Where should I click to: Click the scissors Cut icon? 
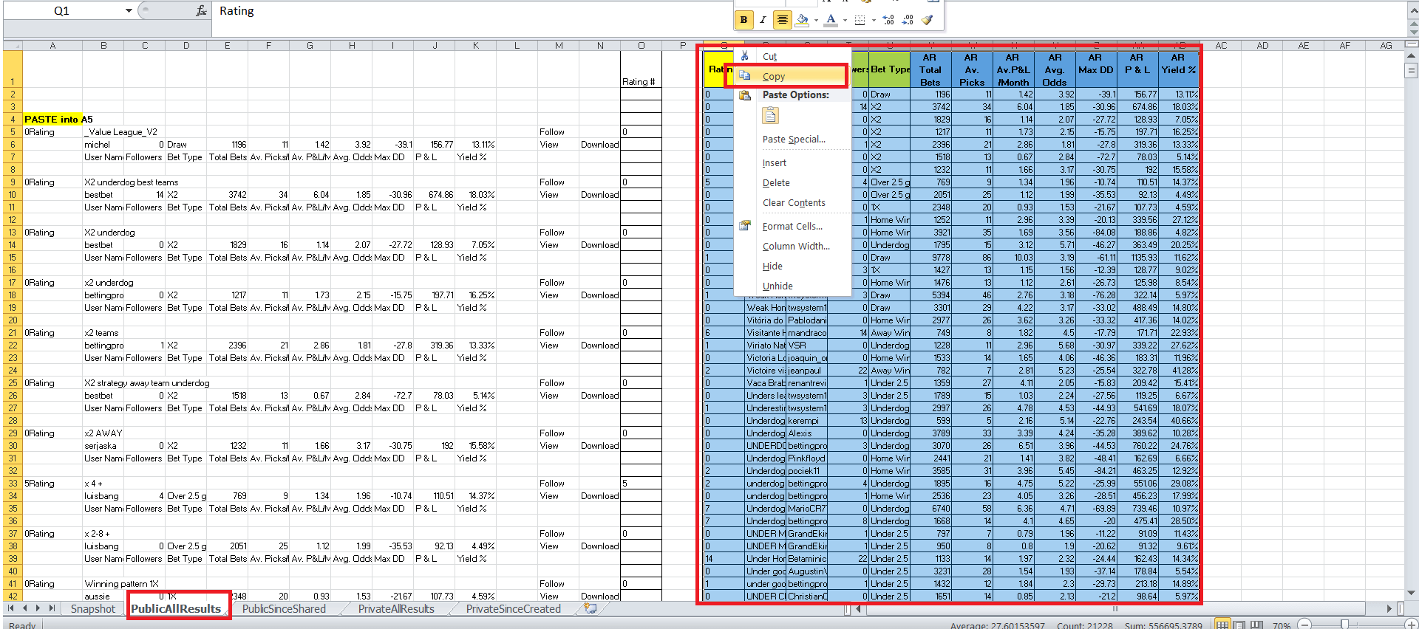tap(745, 56)
